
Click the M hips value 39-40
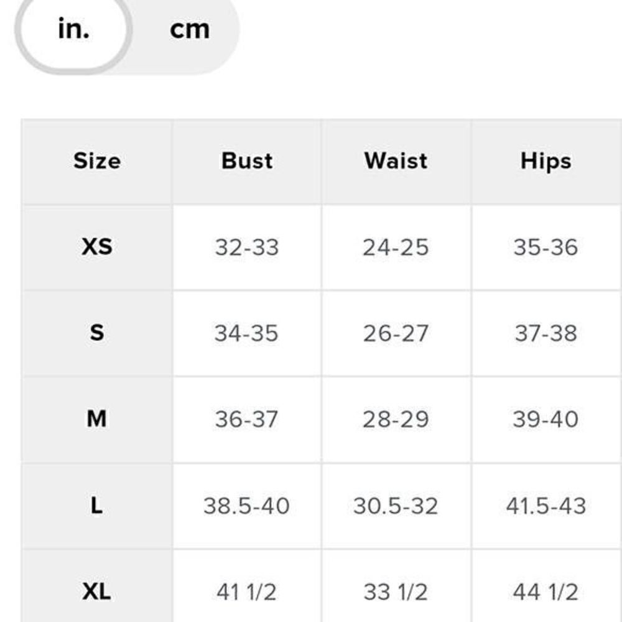546,419
